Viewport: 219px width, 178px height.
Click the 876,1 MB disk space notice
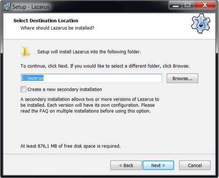click(x=71, y=146)
